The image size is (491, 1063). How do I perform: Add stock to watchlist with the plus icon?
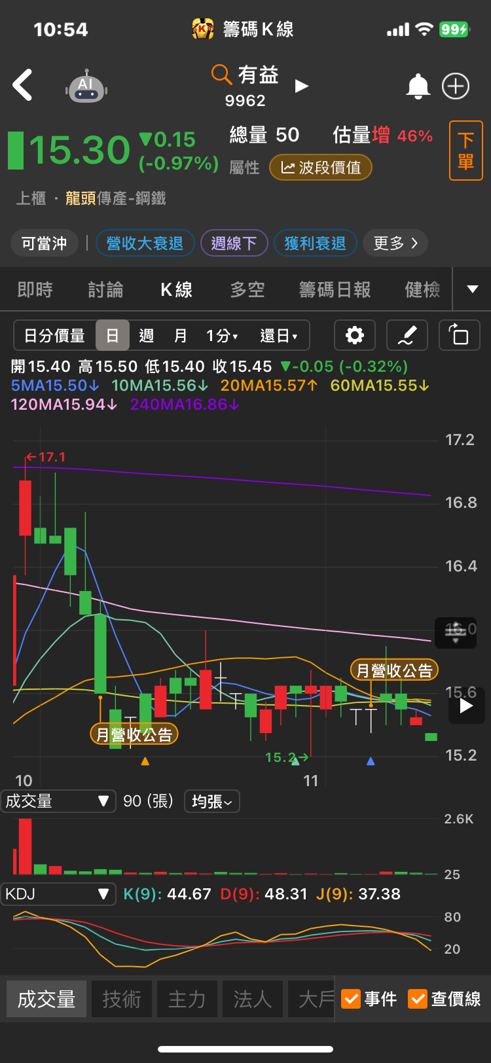click(x=456, y=86)
